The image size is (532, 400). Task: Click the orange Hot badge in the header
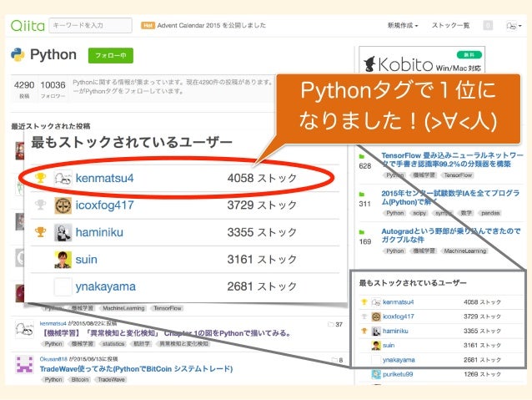tap(148, 26)
